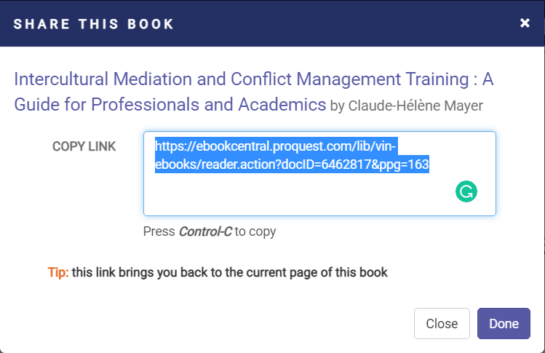Image resolution: width=545 pixels, height=353 pixels.
Task: Click the tip sentence about the current page
Action: tap(229, 273)
